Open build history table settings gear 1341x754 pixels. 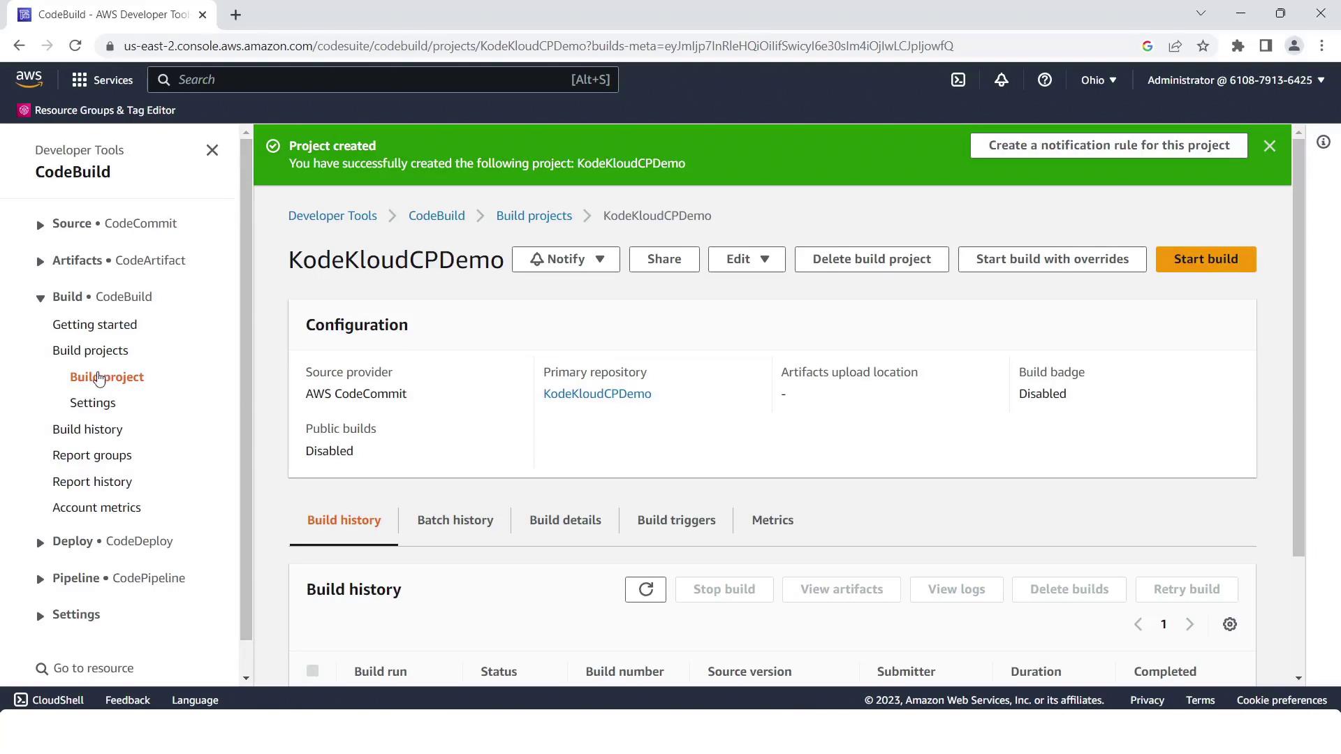[1229, 624]
